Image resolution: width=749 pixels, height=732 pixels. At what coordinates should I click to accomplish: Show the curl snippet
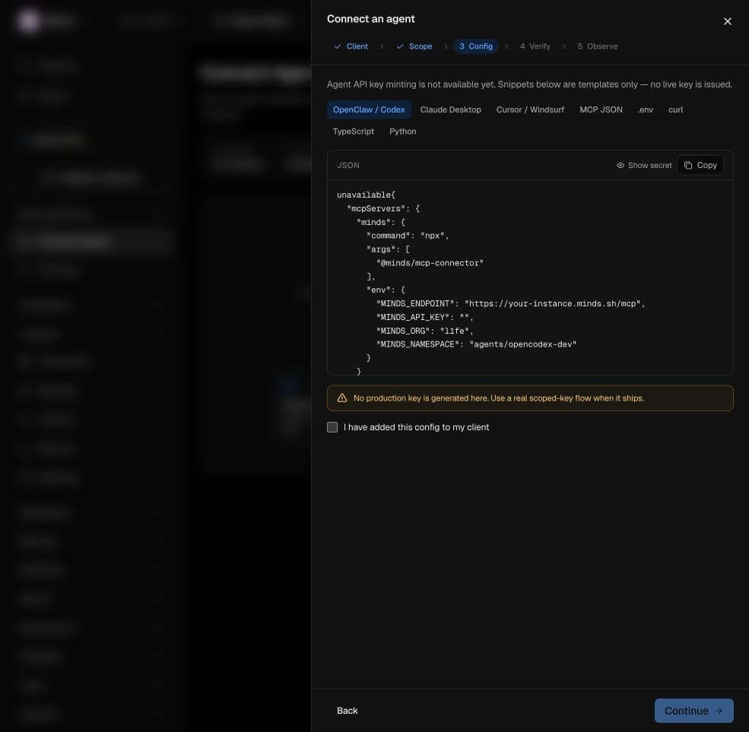tap(675, 109)
